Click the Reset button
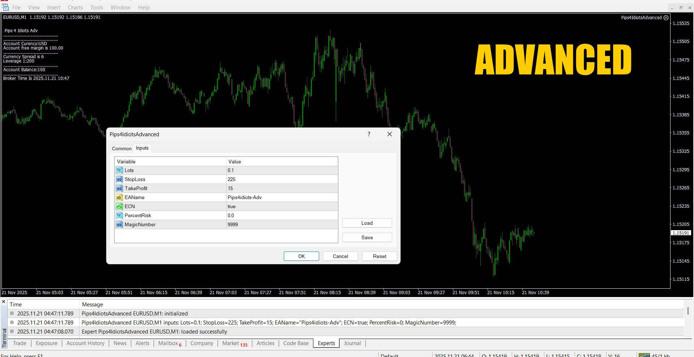 (380, 256)
